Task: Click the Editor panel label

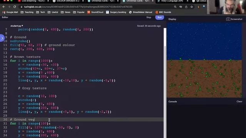Action: tap(5, 17)
